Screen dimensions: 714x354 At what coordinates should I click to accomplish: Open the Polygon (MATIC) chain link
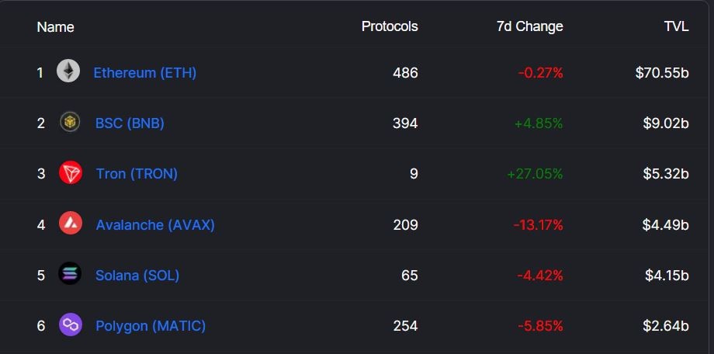tap(151, 326)
